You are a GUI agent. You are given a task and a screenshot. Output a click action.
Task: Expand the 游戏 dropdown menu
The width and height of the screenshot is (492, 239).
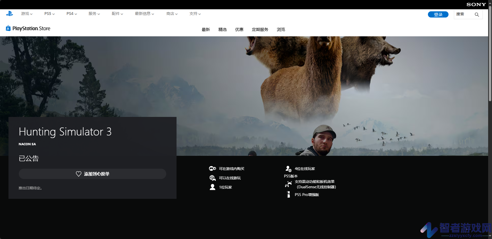pyautogui.click(x=27, y=14)
